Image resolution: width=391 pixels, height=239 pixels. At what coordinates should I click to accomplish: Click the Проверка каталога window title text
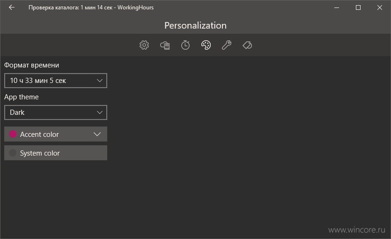click(91, 7)
